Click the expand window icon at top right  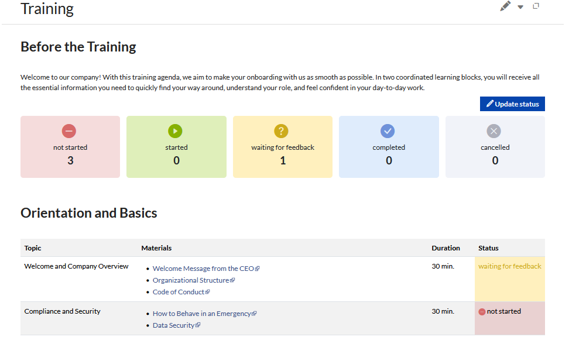[536, 6]
